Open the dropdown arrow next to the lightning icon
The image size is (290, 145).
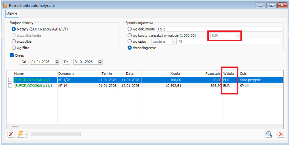pyautogui.click(x=26, y=134)
